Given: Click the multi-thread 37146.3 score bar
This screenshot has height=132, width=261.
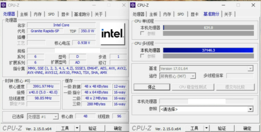Looking at the screenshot, I should [x=208, y=50].
